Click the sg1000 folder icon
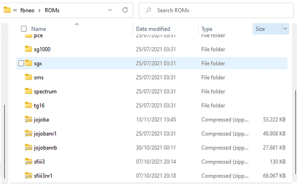This screenshot has width=297, height=184. [28, 49]
